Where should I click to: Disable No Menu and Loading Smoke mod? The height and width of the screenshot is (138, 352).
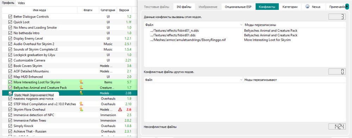point(10,28)
